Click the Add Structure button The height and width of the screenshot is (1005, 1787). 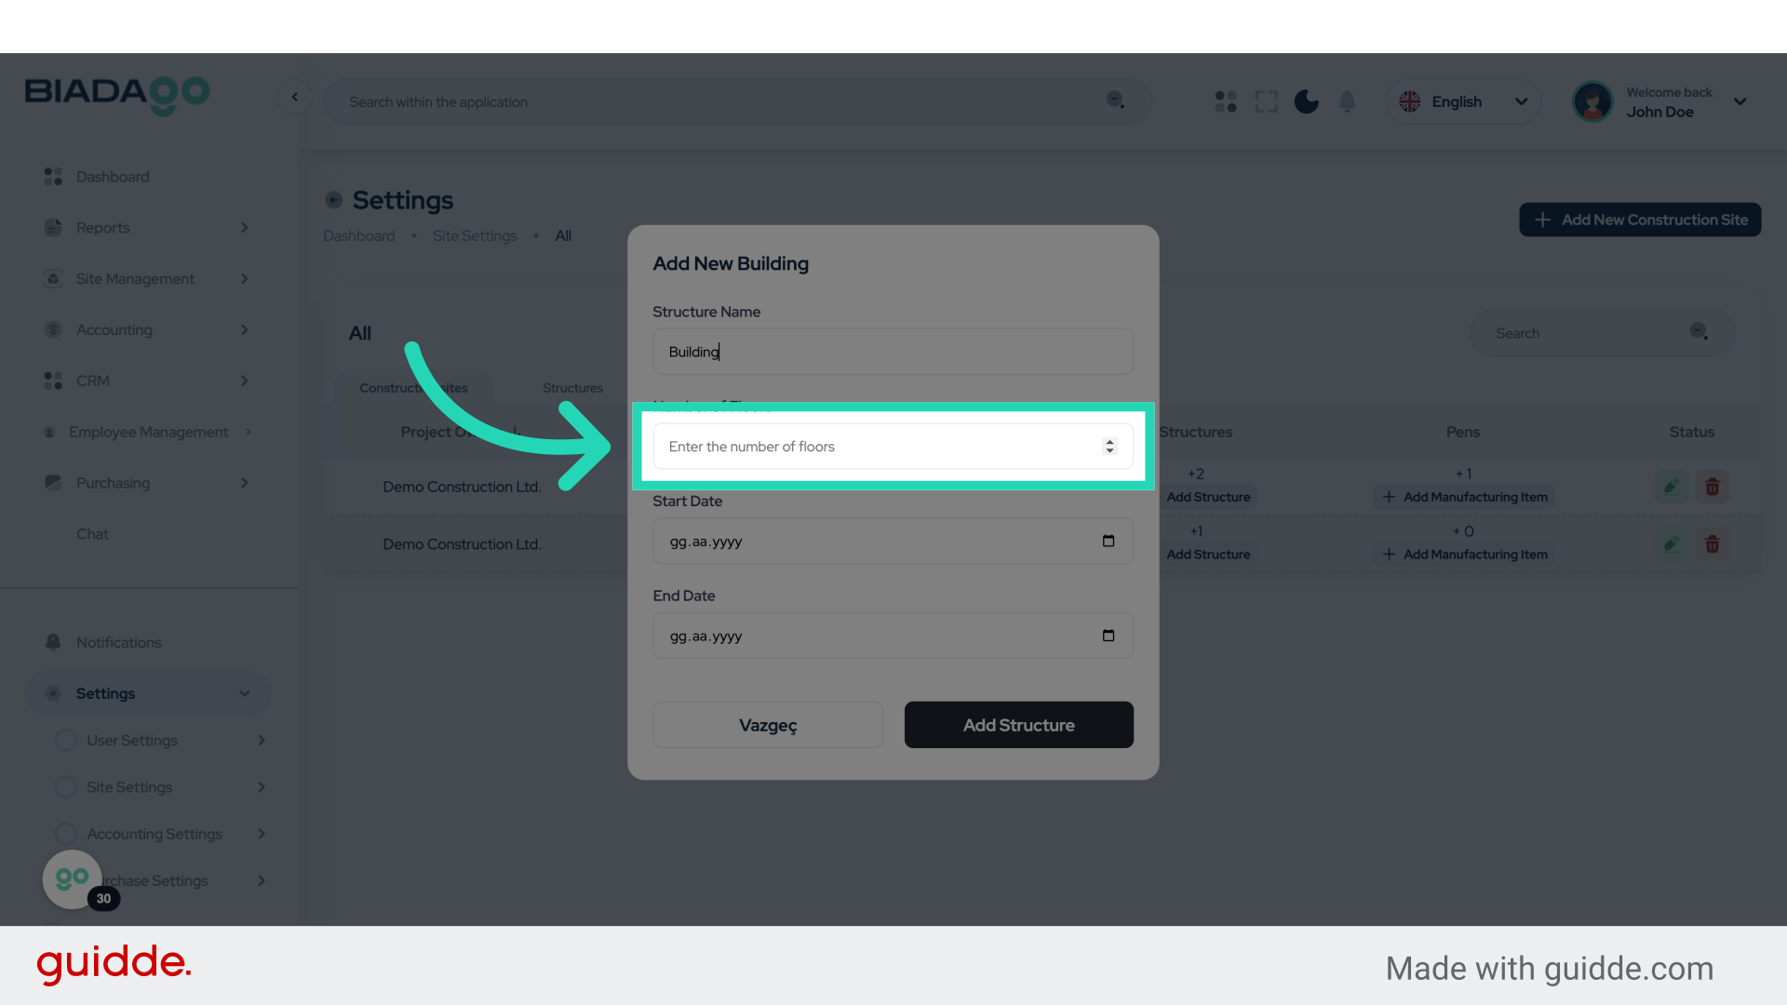1018,725
